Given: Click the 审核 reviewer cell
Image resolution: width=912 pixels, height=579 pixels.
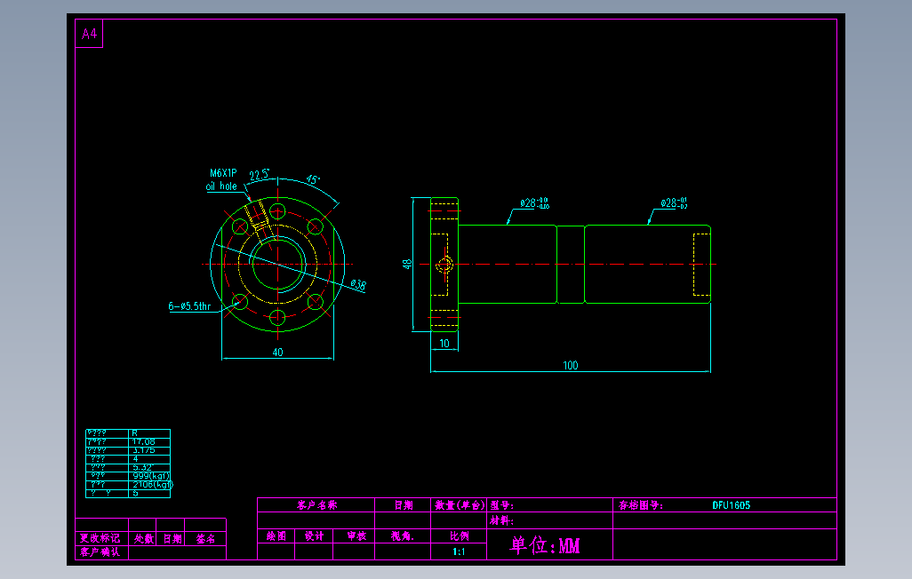Looking at the screenshot, I should click(x=354, y=536).
